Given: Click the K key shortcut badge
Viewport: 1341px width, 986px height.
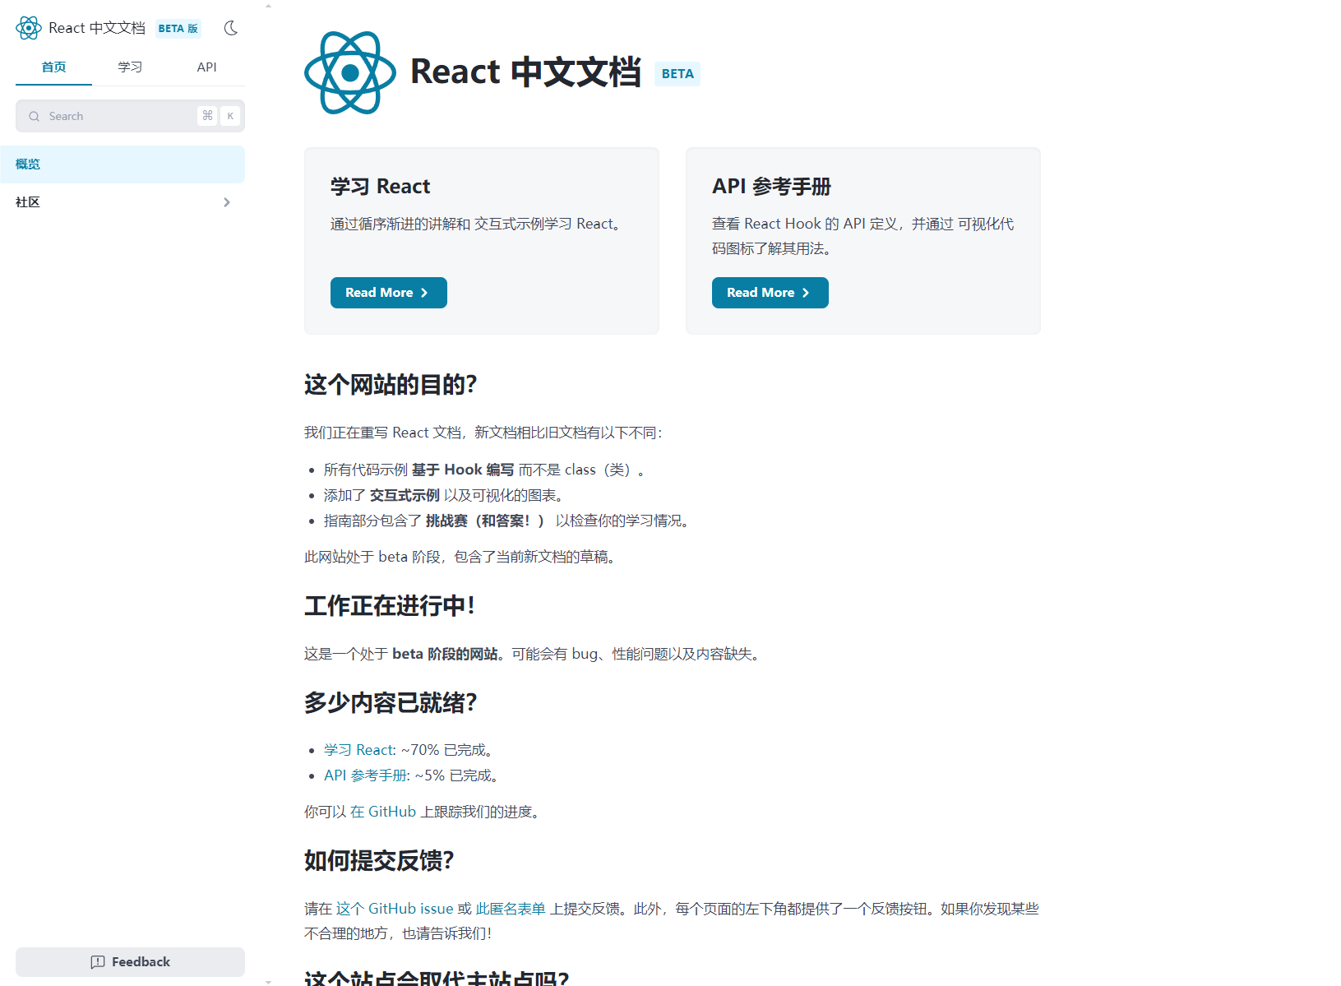Looking at the screenshot, I should pyautogui.click(x=230, y=116).
